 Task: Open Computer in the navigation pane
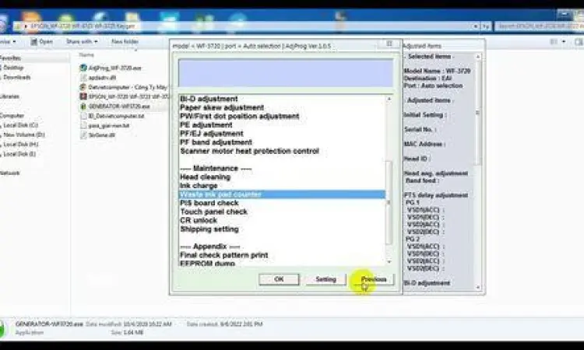point(12,116)
